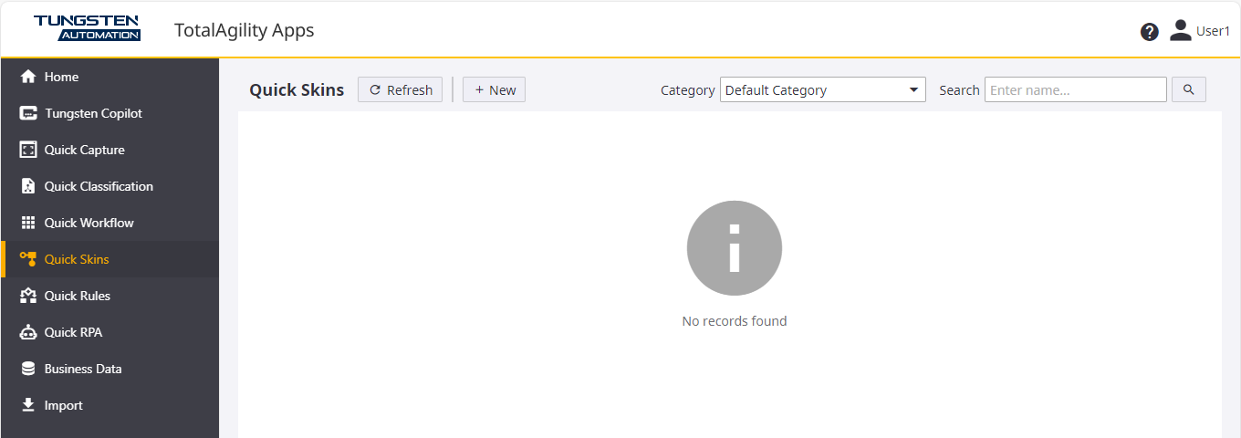Click the Business Data database icon
Viewport: 1241px width, 438px height.
click(28, 369)
